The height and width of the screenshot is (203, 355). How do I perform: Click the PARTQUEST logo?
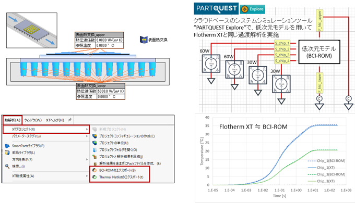pos(216,8)
